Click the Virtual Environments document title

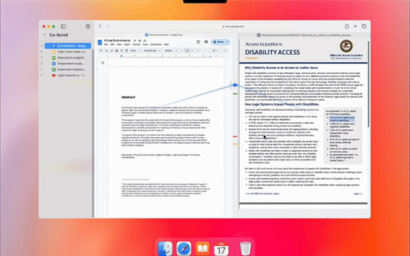[x=117, y=41]
